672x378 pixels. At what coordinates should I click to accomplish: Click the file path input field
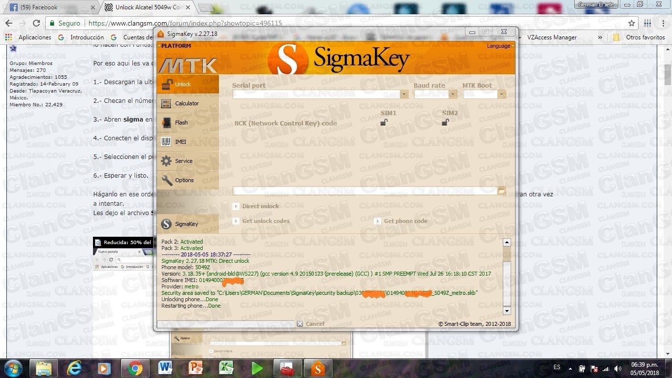coord(365,190)
